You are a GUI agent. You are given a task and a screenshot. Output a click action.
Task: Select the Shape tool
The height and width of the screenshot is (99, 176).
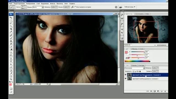tap(11, 67)
